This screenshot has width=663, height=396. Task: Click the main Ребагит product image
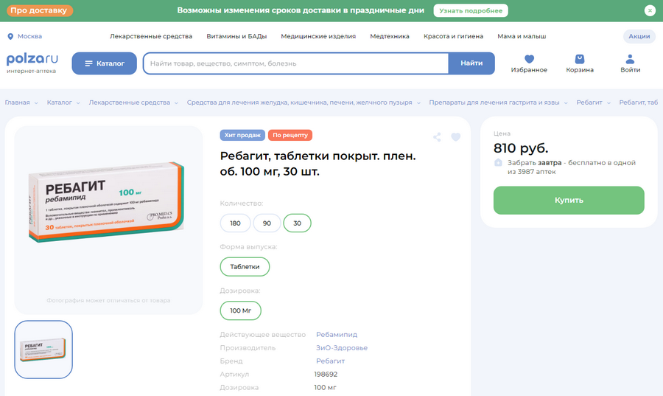click(106, 202)
